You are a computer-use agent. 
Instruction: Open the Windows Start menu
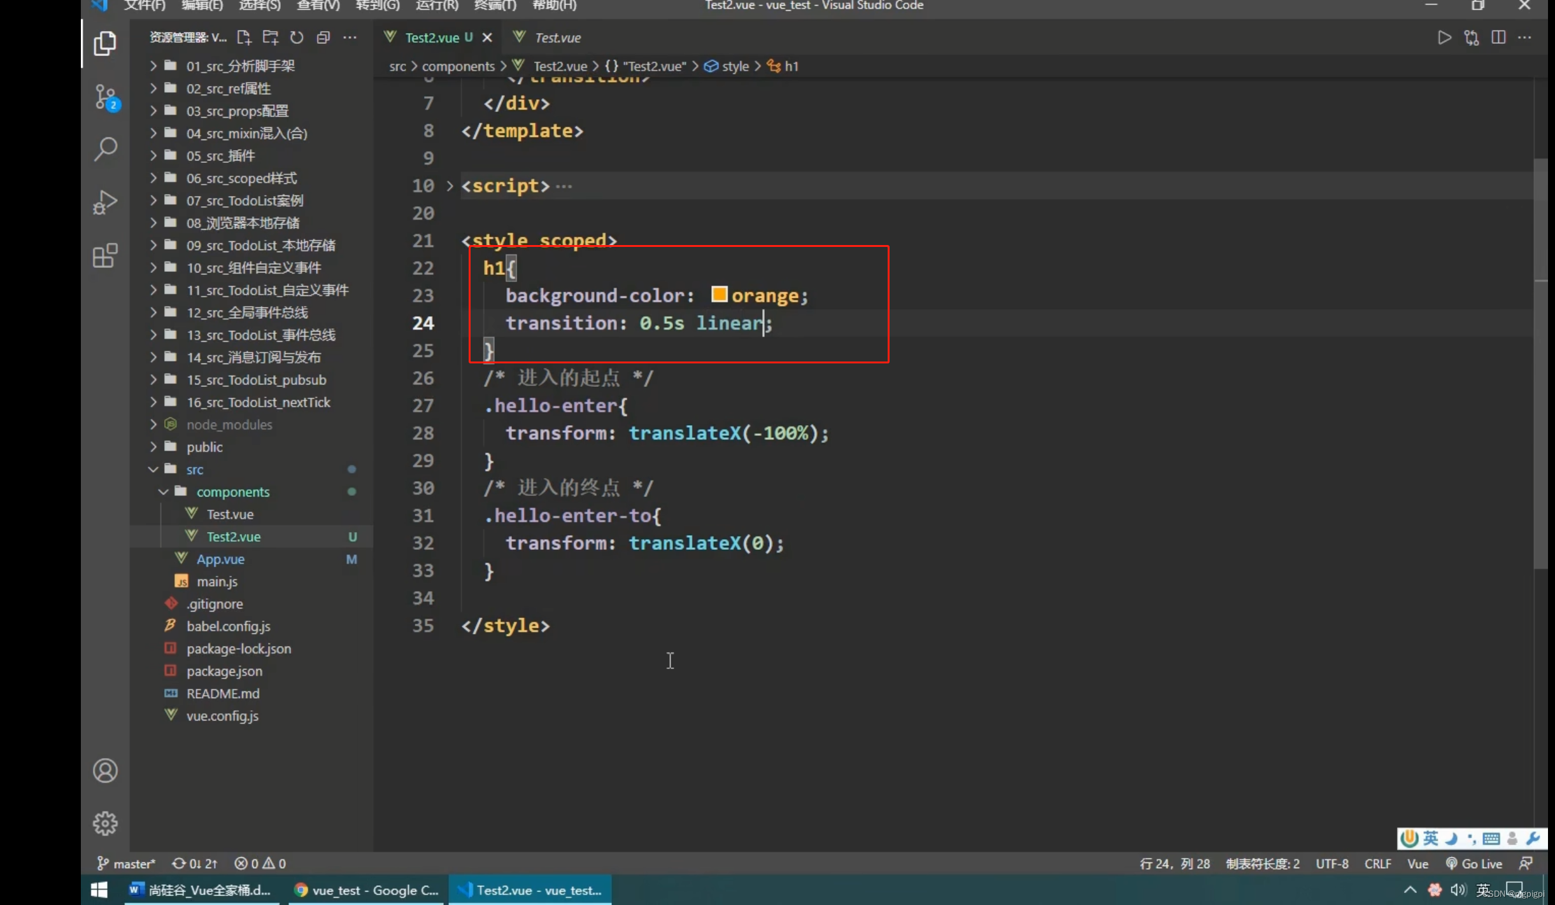pyautogui.click(x=99, y=890)
